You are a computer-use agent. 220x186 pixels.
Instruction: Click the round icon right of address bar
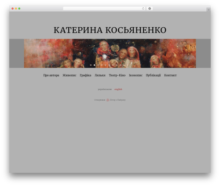tap(150, 9)
